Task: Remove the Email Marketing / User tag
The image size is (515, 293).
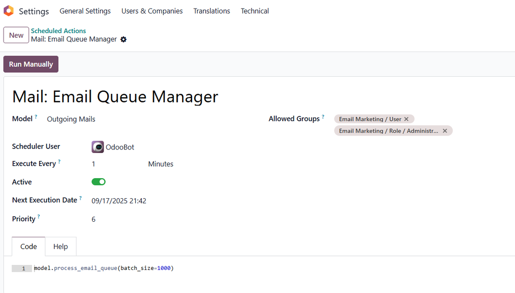Action: 406,119
